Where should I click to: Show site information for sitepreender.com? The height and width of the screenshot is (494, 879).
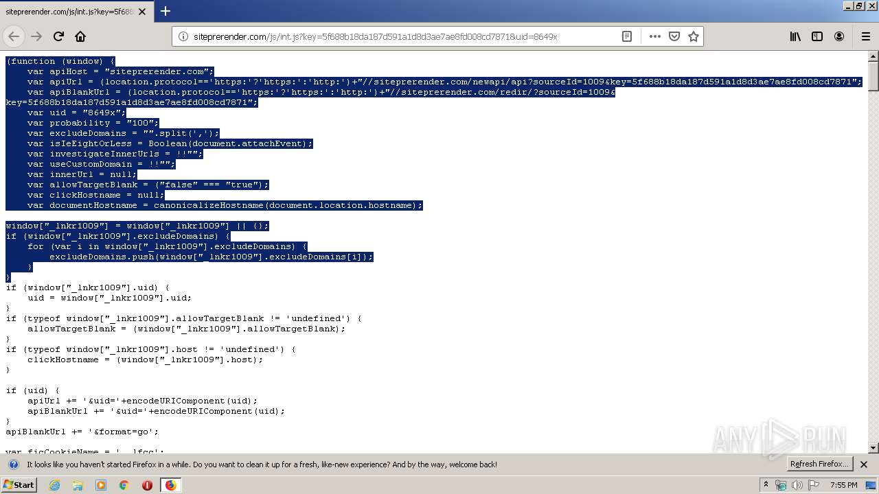pos(183,36)
